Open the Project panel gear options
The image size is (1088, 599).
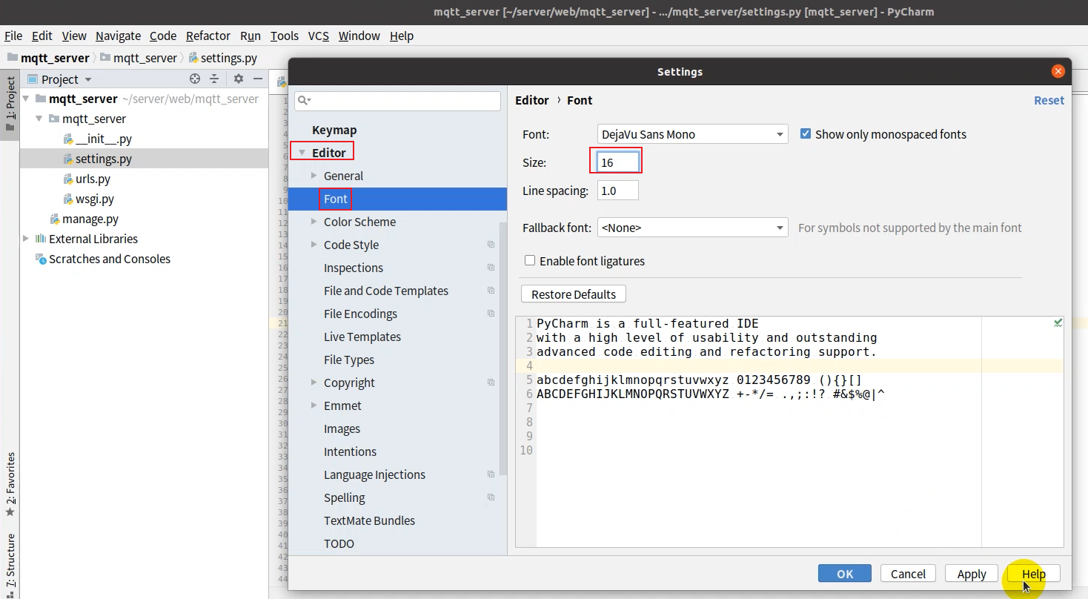[239, 79]
